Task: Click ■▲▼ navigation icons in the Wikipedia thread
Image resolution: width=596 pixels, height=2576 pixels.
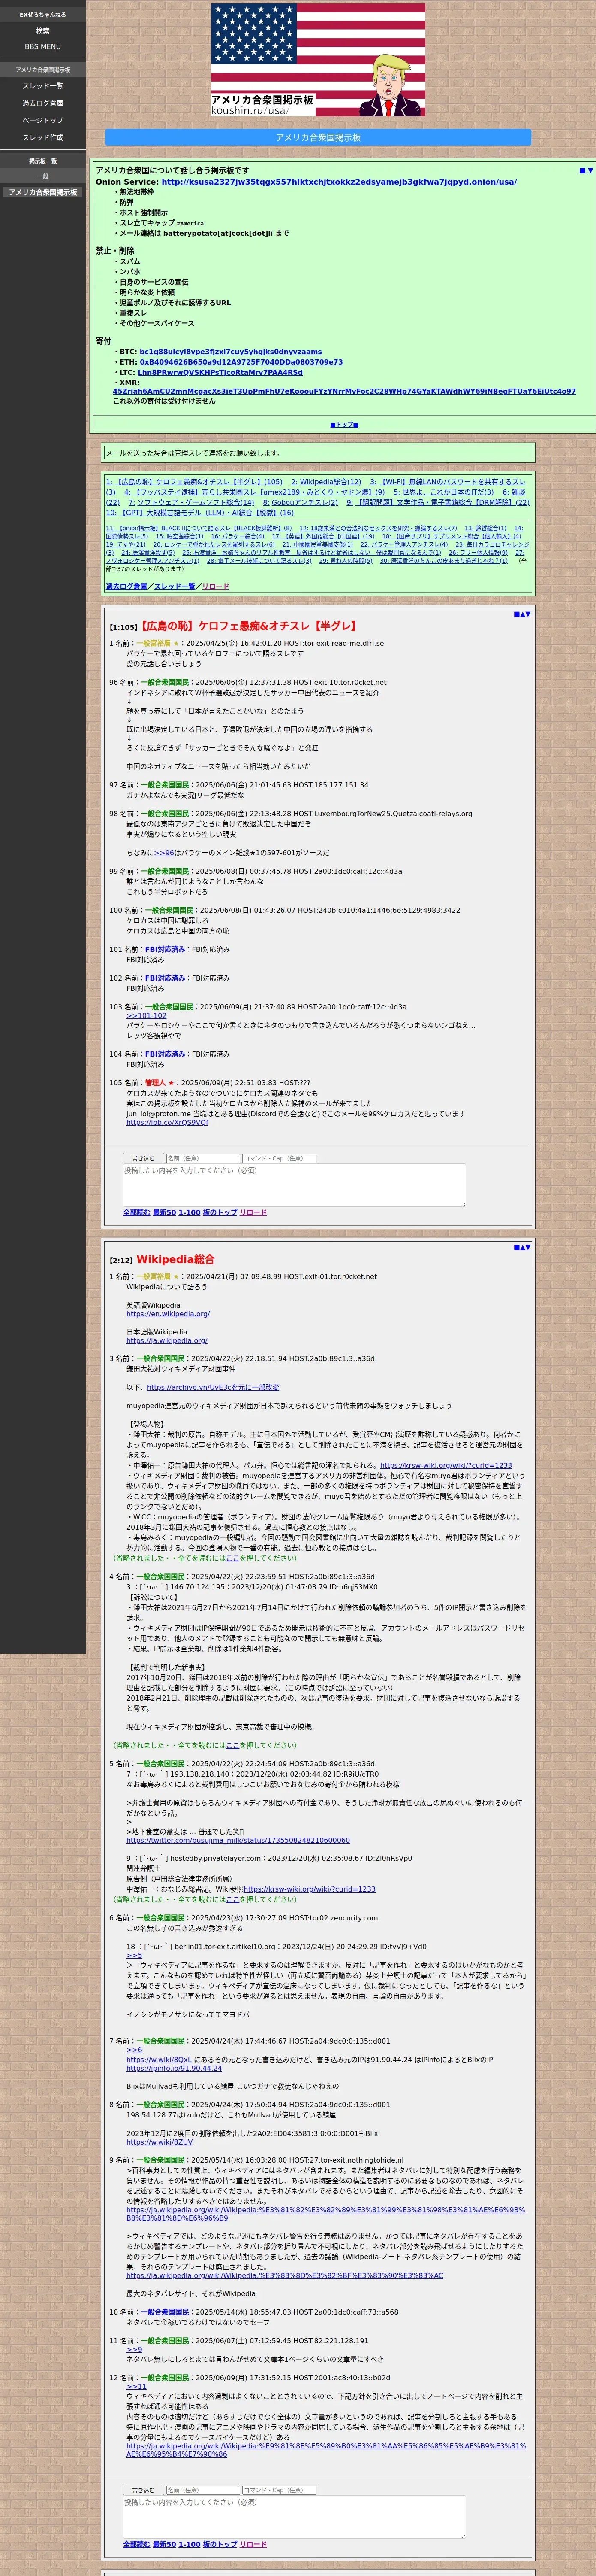Action: [522, 1247]
